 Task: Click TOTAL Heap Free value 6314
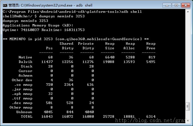pos(151,116)
